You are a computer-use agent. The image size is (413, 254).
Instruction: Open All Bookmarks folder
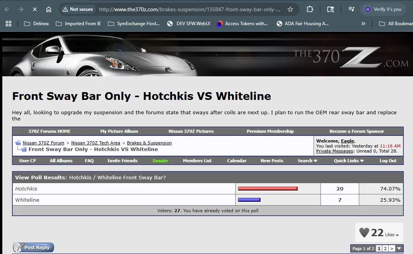pyautogui.click(x=396, y=24)
